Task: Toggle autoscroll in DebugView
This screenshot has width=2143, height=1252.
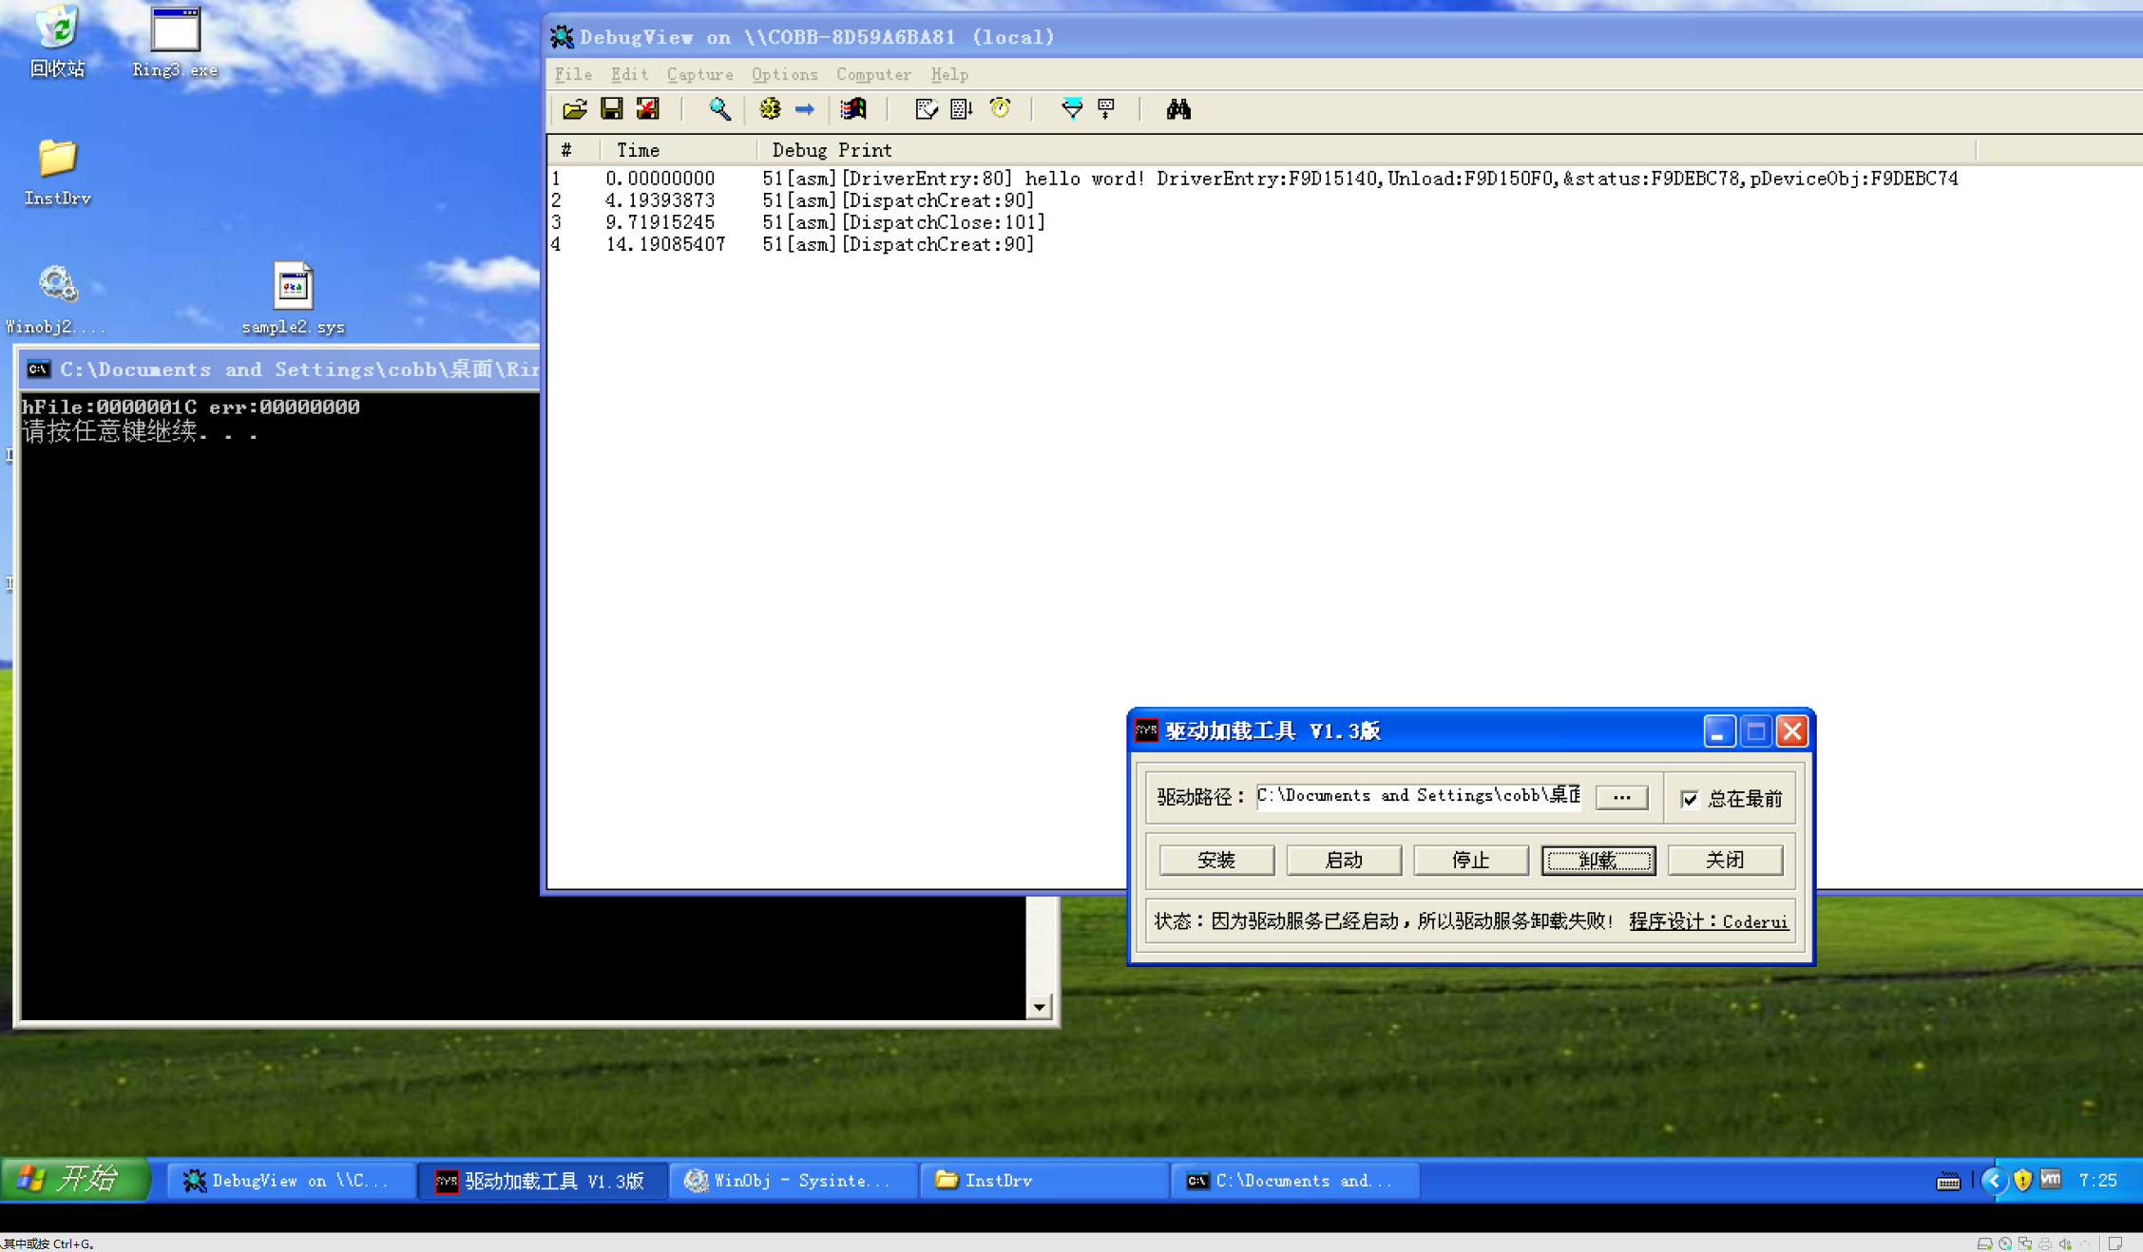Action: coord(961,109)
